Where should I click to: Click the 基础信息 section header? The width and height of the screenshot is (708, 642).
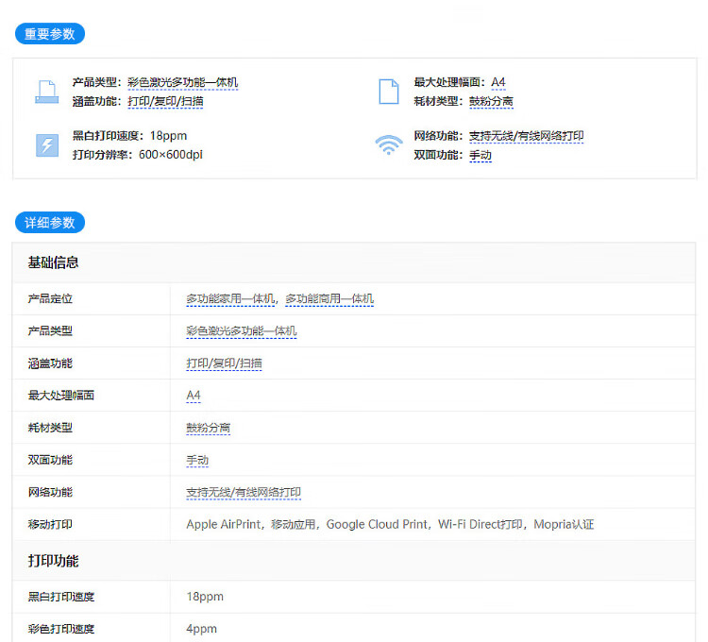click(x=54, y=262)
